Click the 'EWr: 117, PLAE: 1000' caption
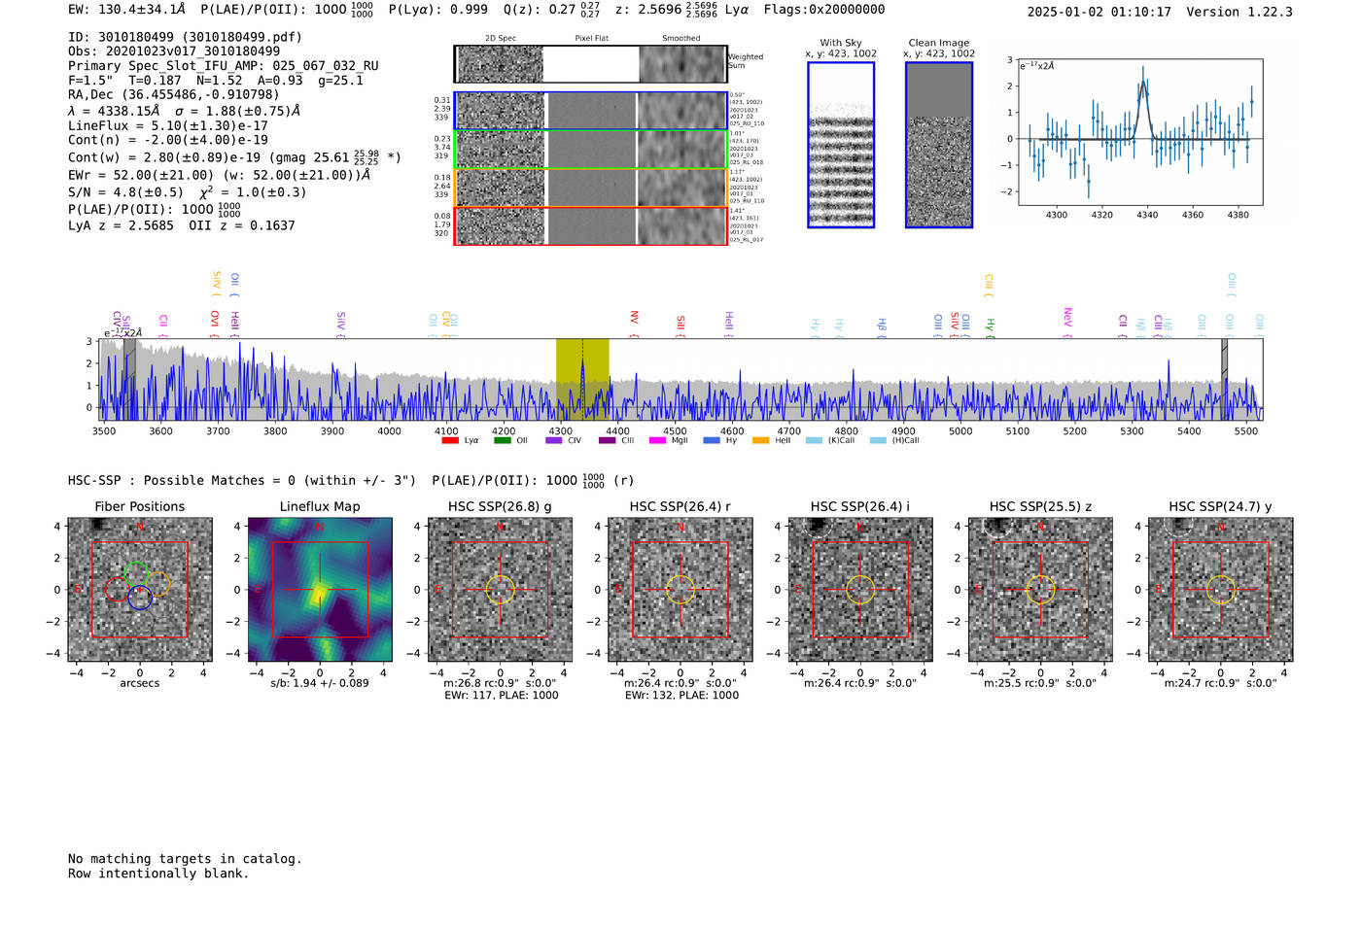The height and width of the screenshot is (926, 1361). (501, 696)
